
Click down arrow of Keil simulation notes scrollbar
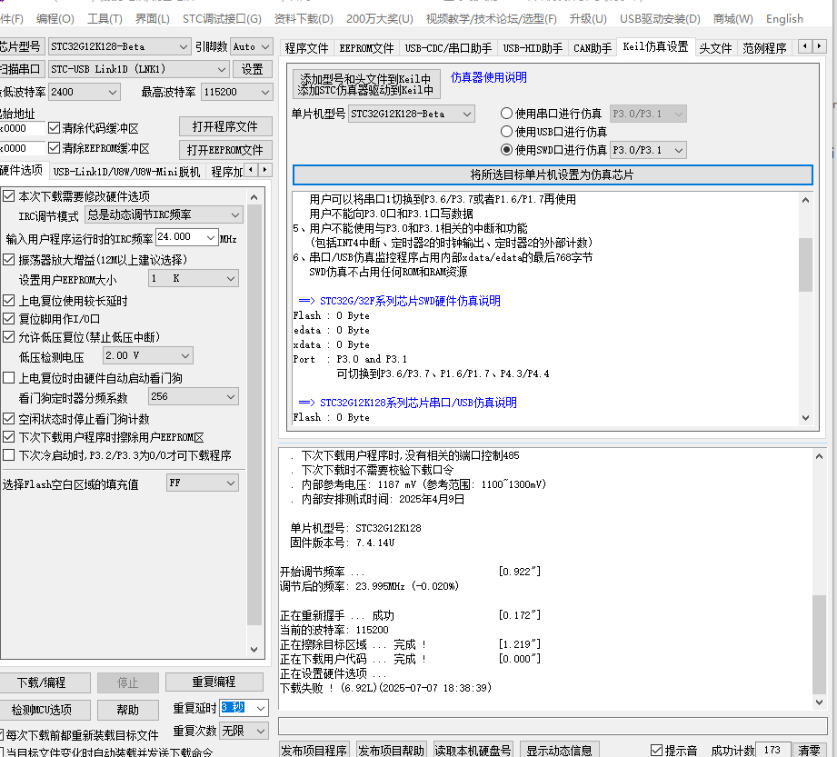pos(805,418)
